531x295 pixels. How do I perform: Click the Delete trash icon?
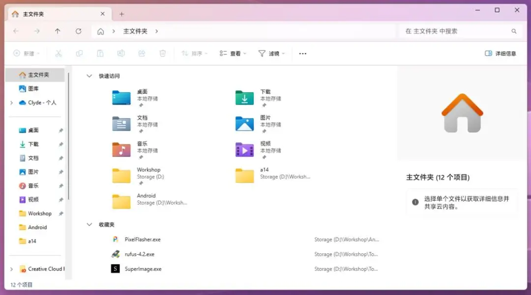tap(162, 53)
